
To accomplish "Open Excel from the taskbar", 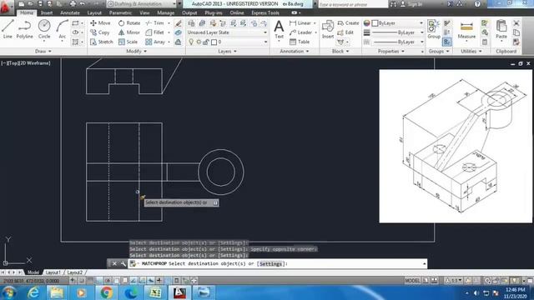I will (155, 292).
